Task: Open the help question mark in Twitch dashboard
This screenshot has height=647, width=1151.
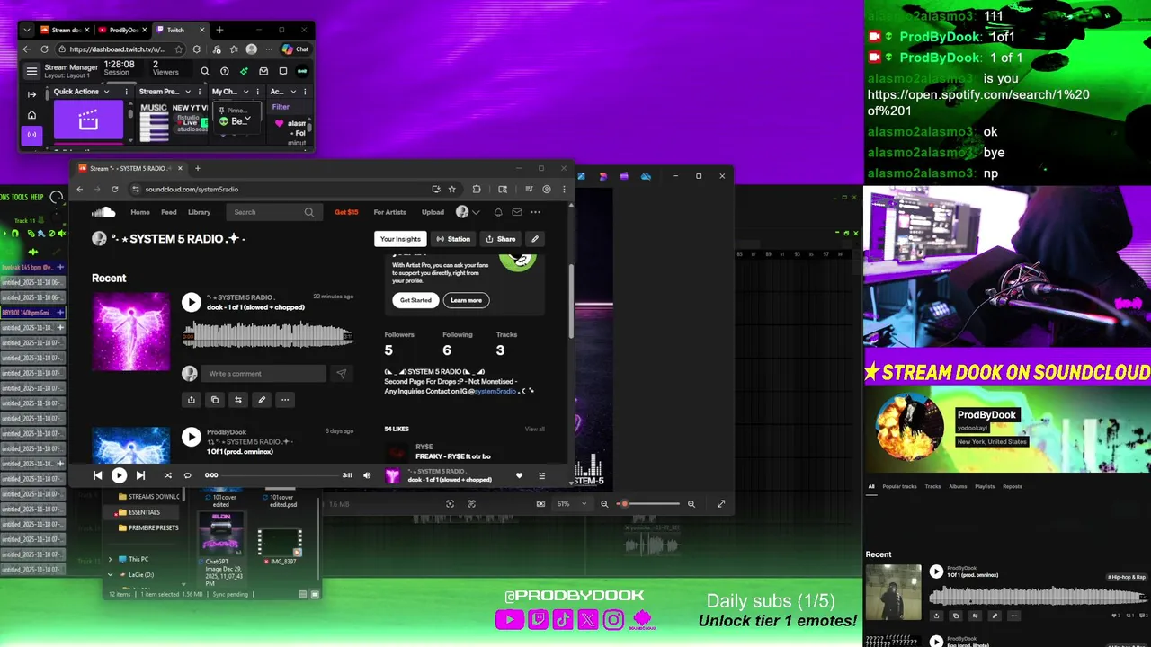Action: (x=224, y=71)
